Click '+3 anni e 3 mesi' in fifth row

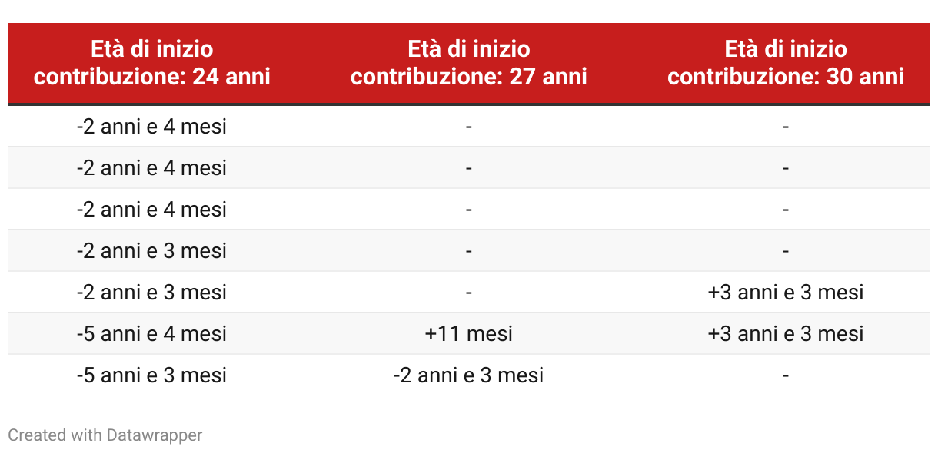tap(786, 293)
